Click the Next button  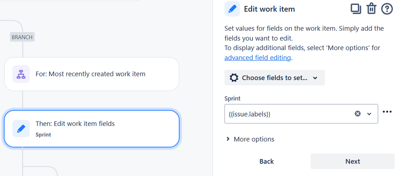tap(352, 161)
